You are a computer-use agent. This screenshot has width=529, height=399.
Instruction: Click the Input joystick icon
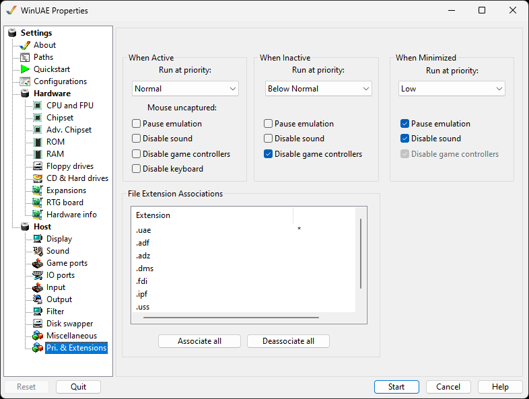tap(38, 287)
